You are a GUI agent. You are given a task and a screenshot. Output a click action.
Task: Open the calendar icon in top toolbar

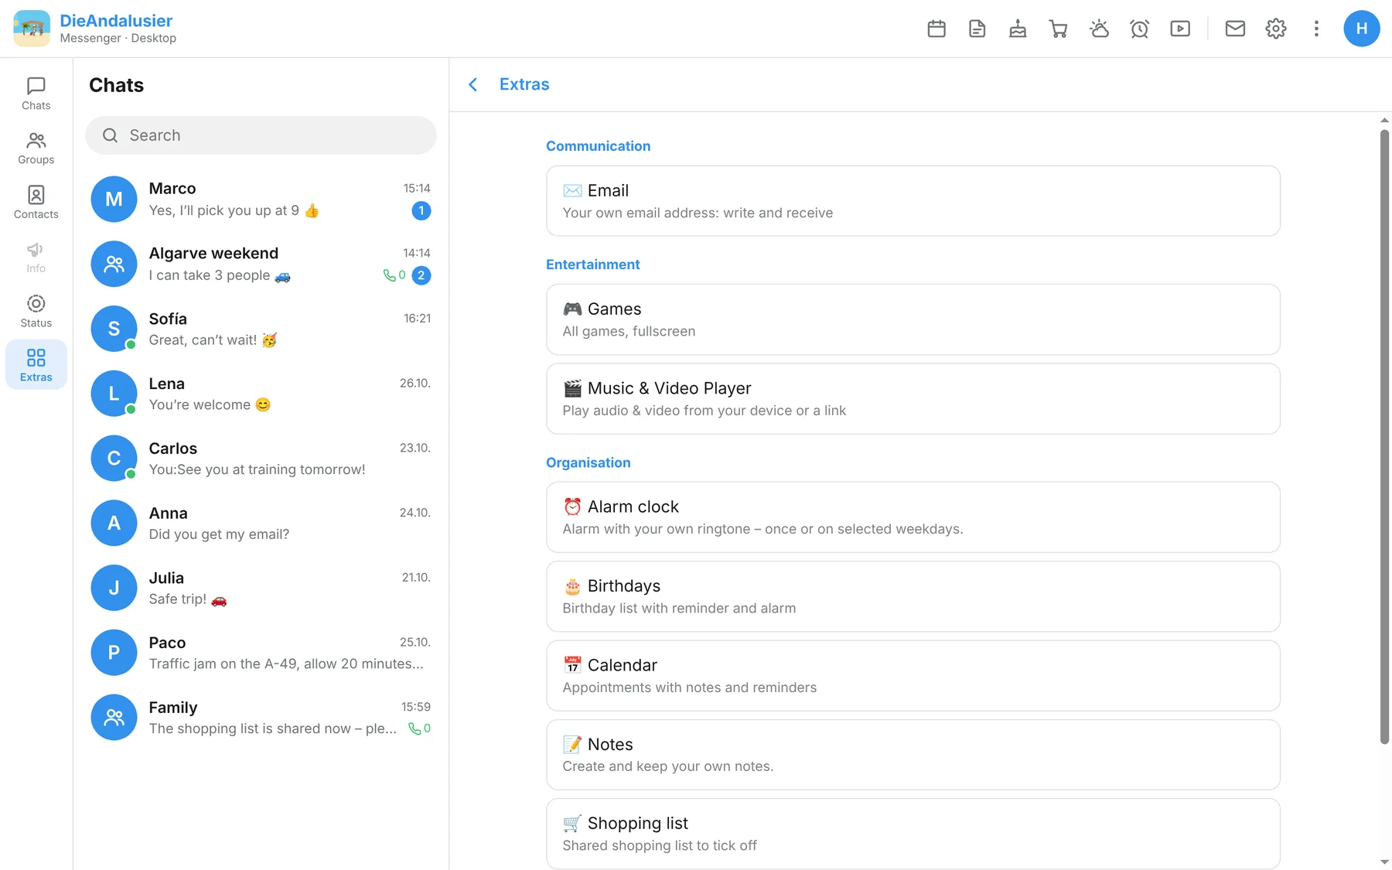coord(937,29)
